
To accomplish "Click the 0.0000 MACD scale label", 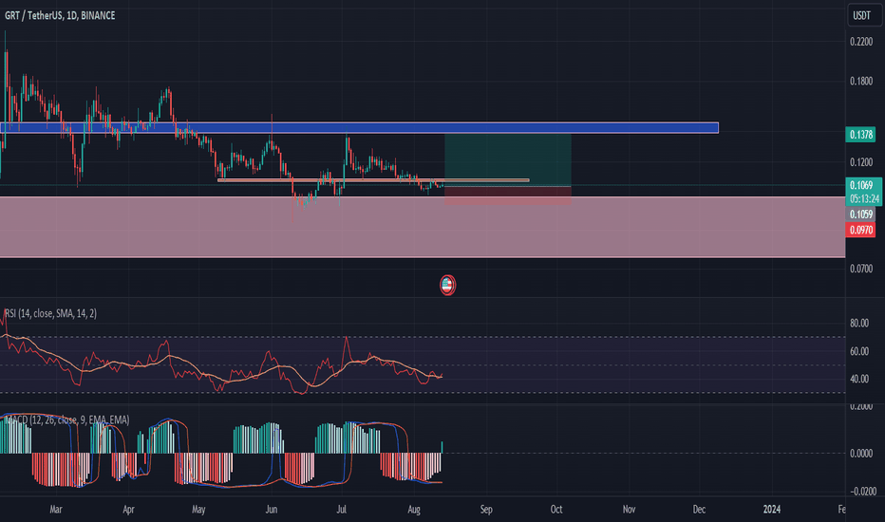I will (861, 453).
